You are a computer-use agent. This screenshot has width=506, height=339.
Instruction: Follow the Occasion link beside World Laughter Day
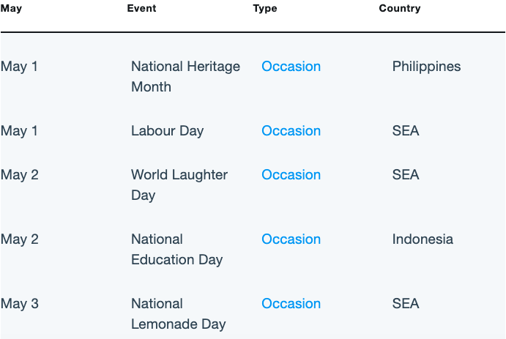(291, 175)
